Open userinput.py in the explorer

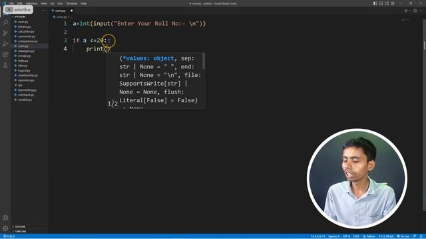[26, 95]
